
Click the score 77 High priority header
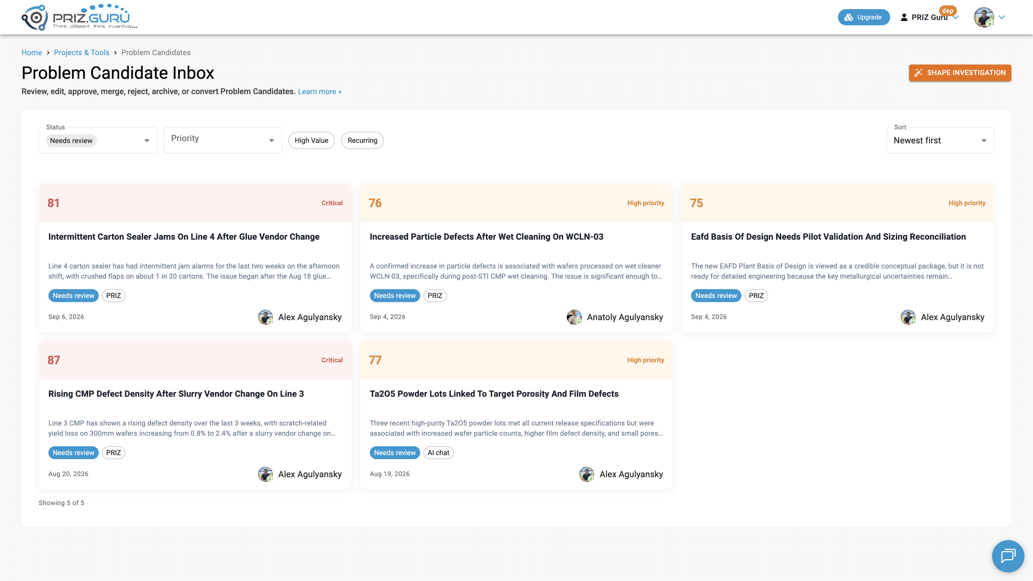click(516, 360)
